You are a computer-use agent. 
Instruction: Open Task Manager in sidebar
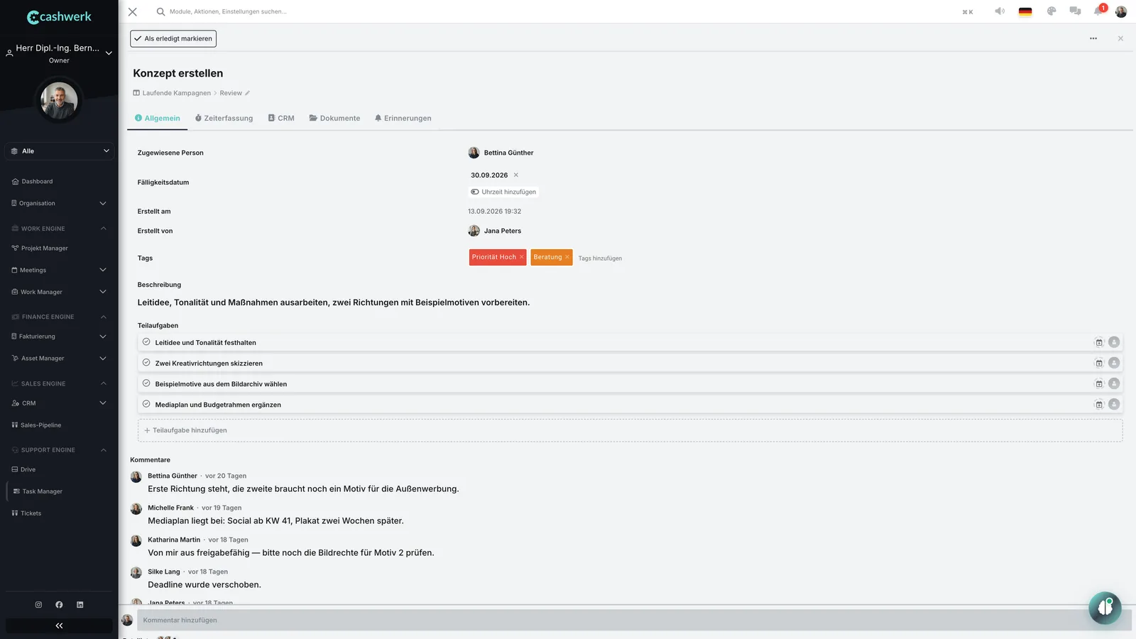coord(42,491)
